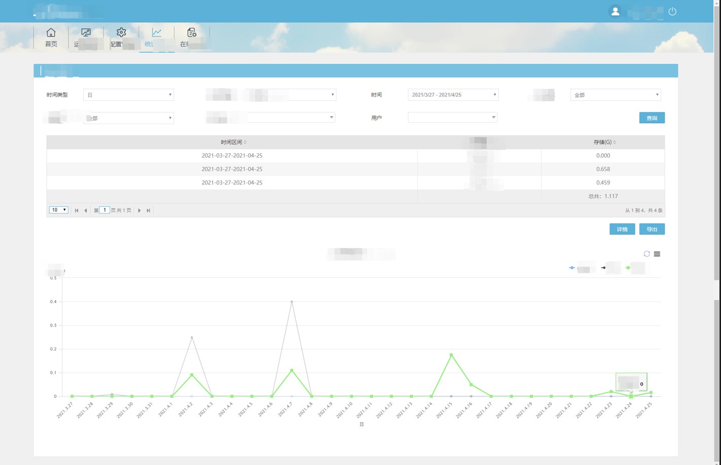Select the row with storage 0.000
Image resolution: width=721 pixels, height=465 pixels.
point(355,156)
